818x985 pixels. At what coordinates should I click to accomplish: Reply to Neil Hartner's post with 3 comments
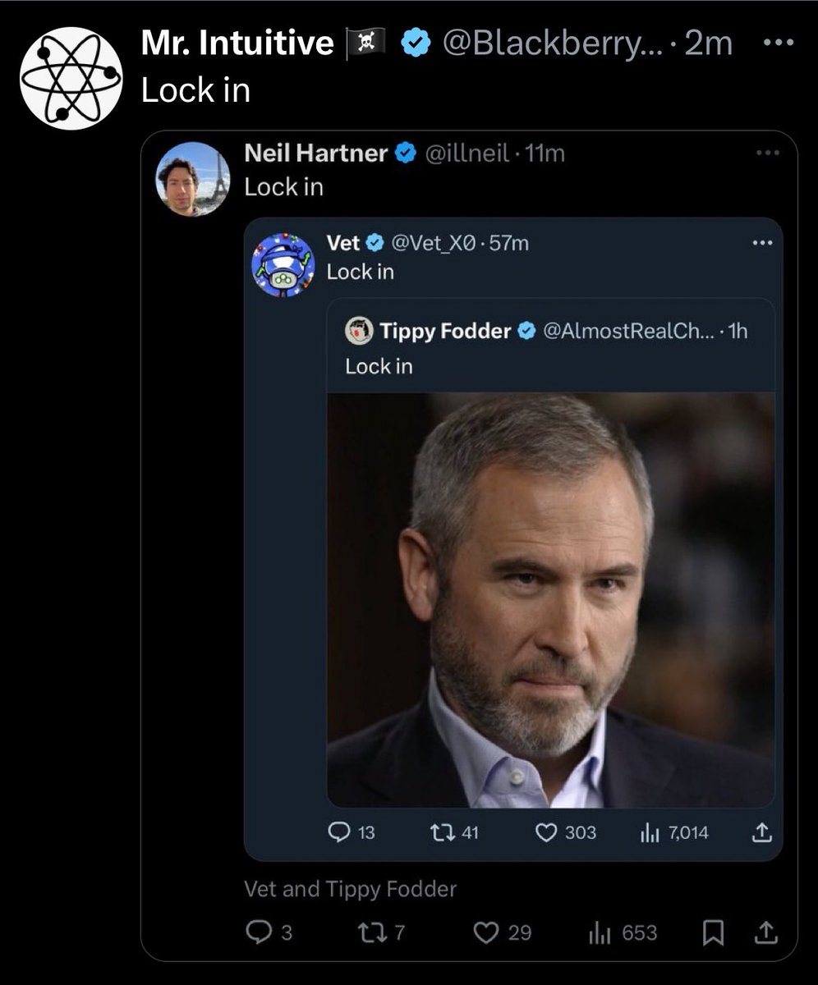269,932
